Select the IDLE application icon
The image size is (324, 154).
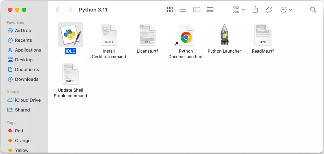tap(70, 35)
